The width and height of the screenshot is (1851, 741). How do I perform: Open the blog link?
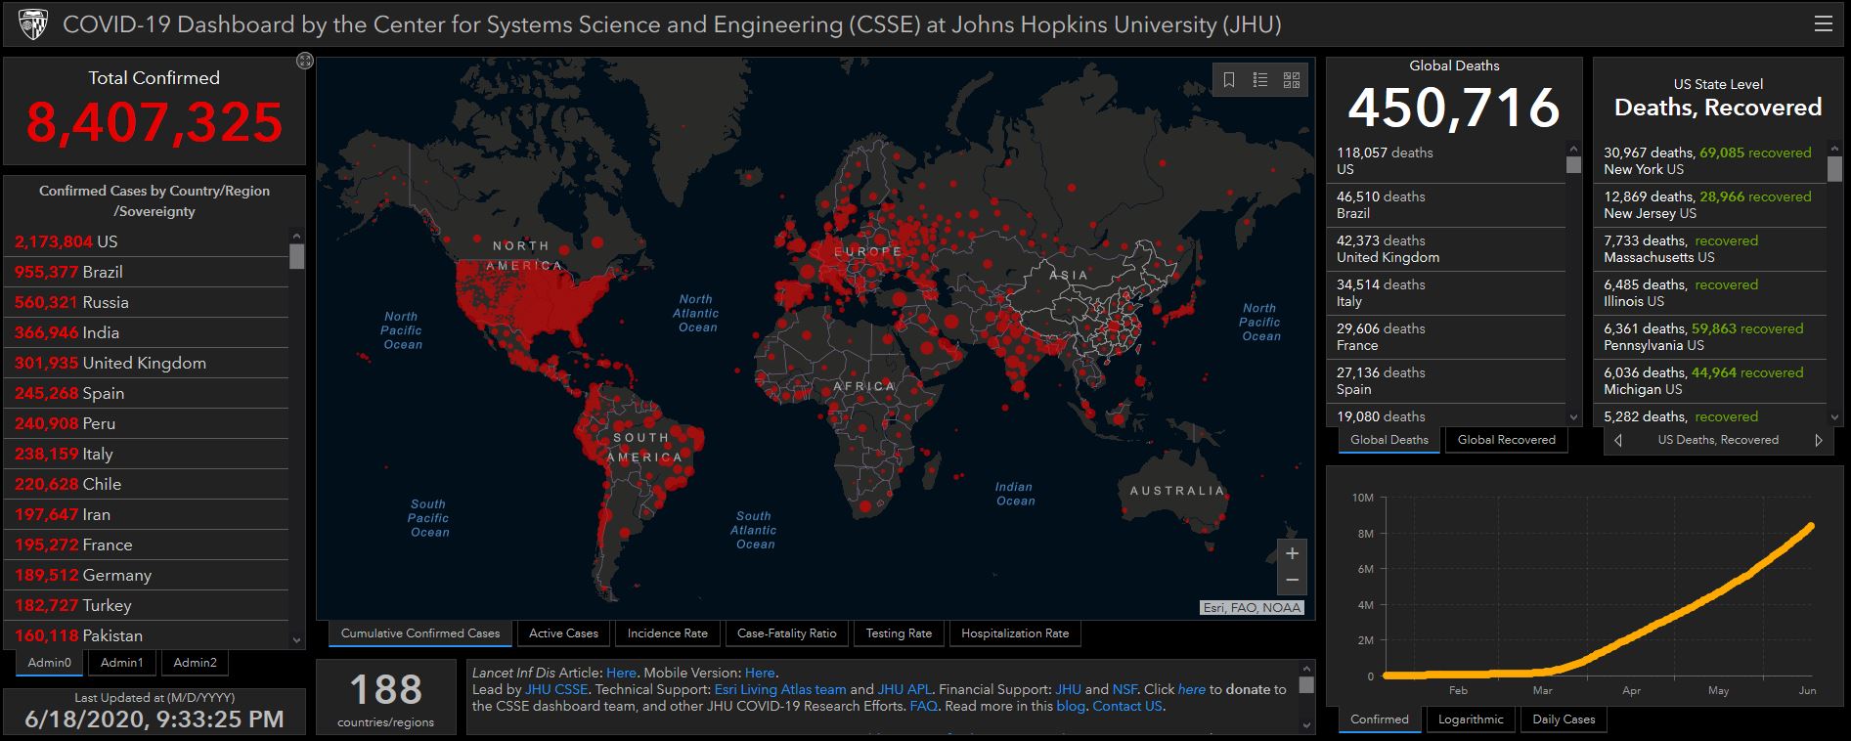tap(1071, 706)
